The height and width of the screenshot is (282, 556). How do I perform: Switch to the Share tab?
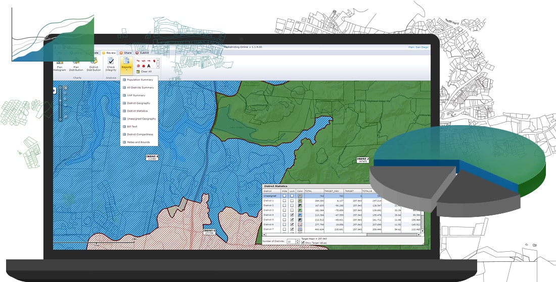point(126,53)
